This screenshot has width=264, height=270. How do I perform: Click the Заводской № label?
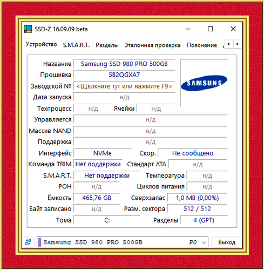pos(51,86)
